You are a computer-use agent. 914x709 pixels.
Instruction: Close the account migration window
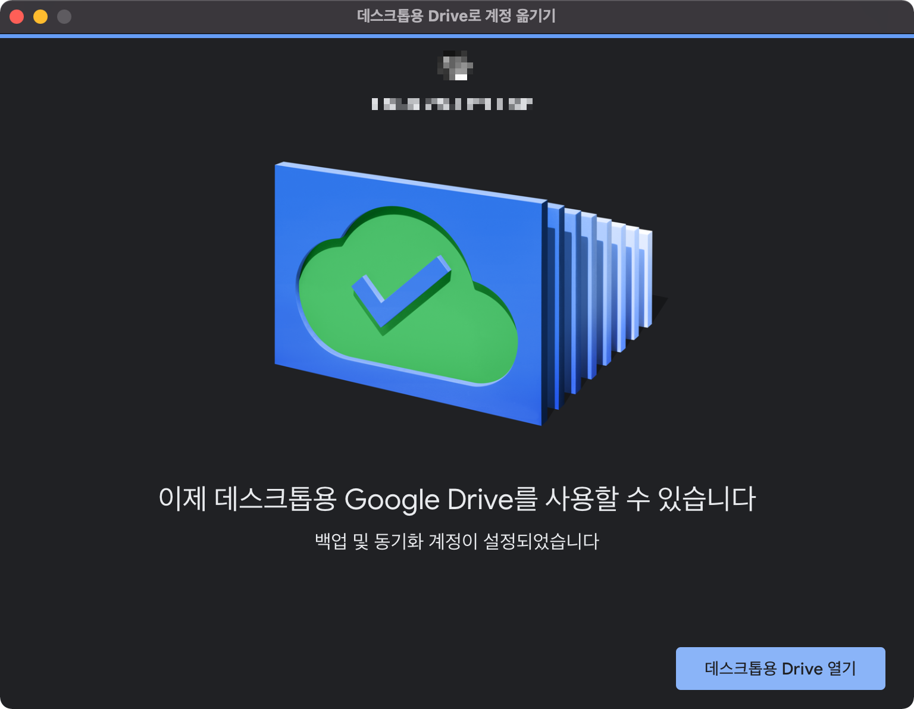pyautogui.click(x=17, y=17)
